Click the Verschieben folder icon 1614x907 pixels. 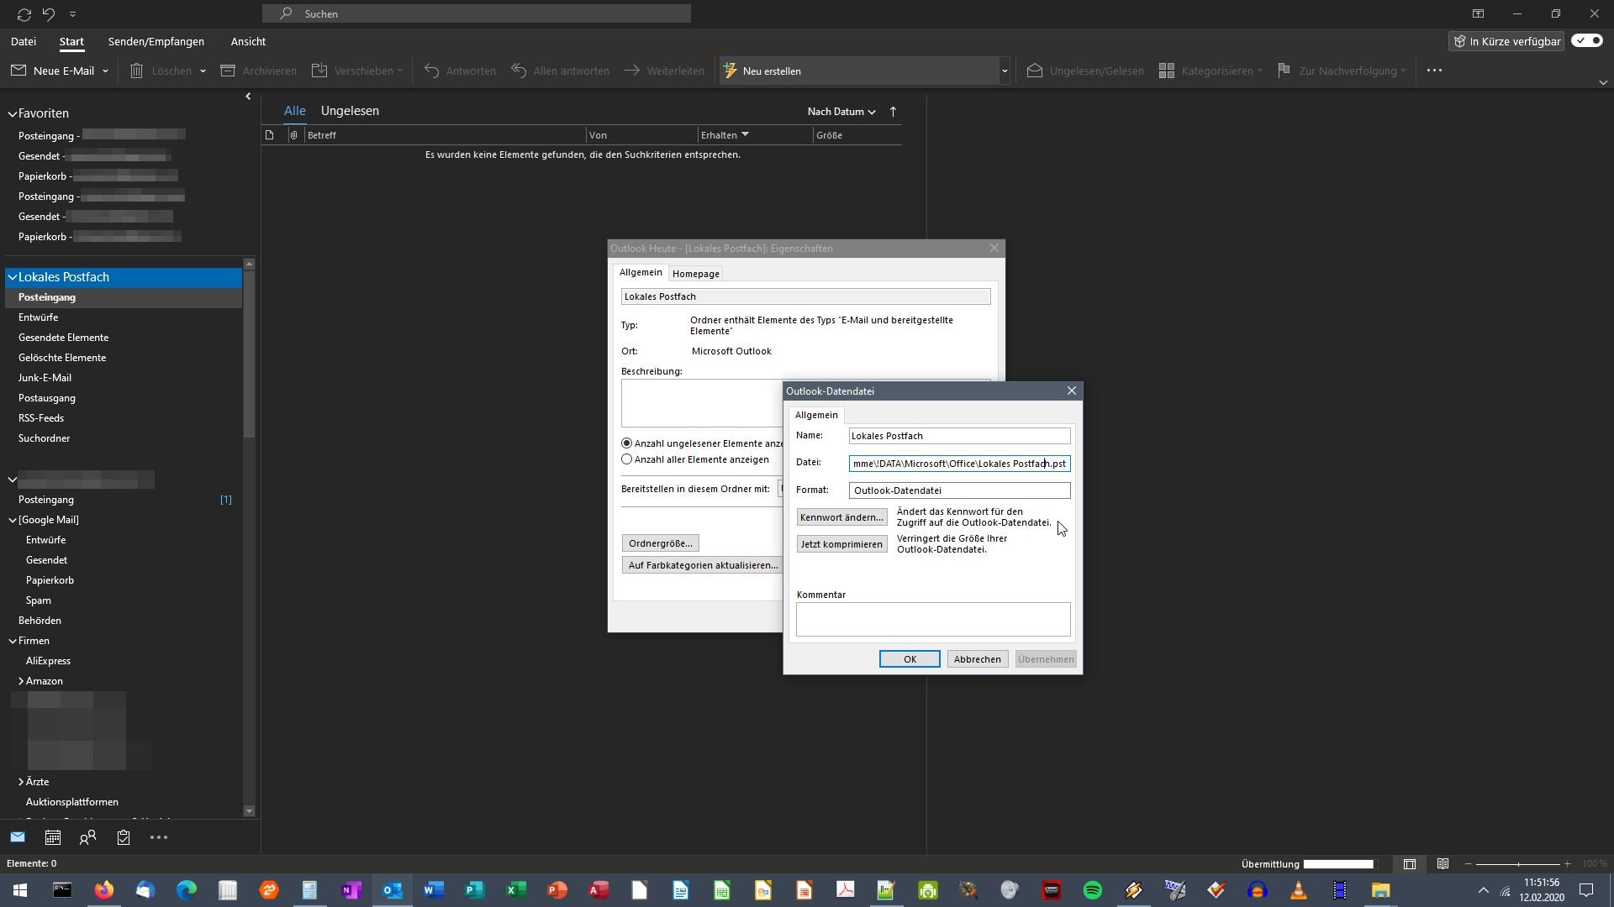pyautogui.click(x=319, y=71)
